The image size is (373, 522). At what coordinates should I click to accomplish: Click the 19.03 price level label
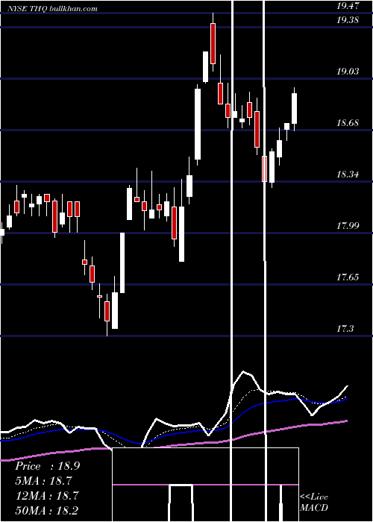(x=348, y=72)
